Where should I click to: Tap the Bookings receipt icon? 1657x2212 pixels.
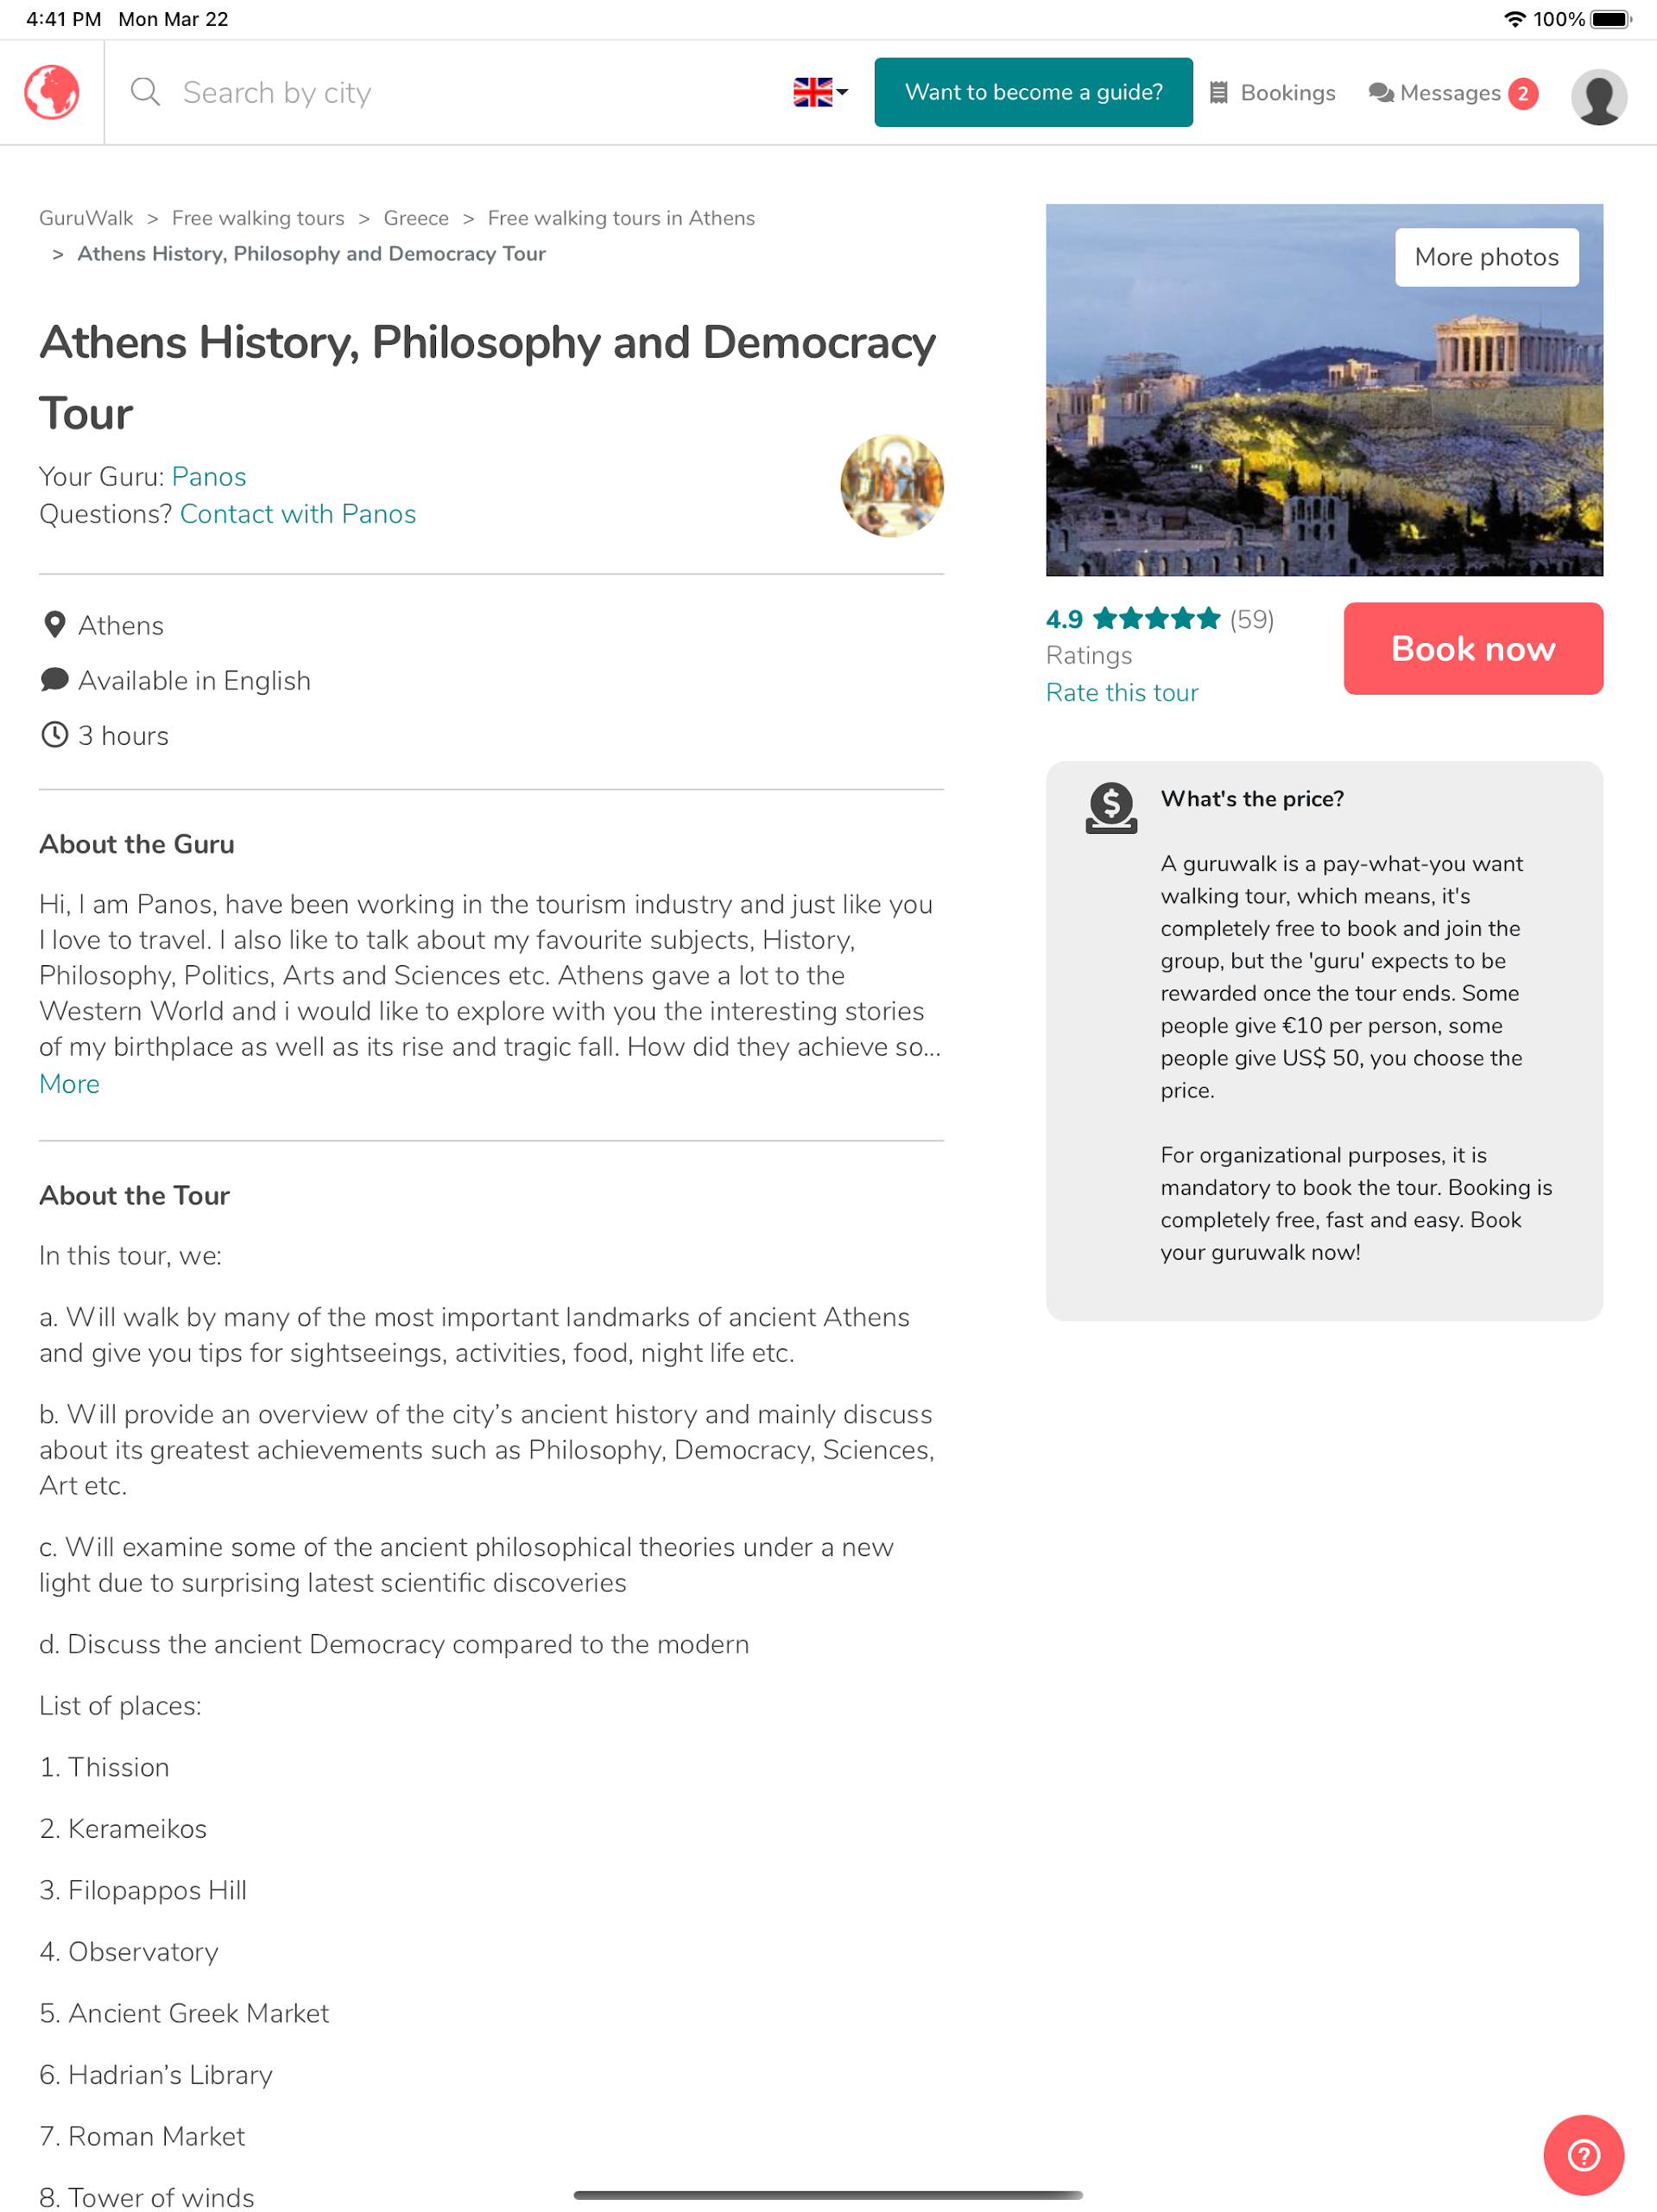(1218, 93)
